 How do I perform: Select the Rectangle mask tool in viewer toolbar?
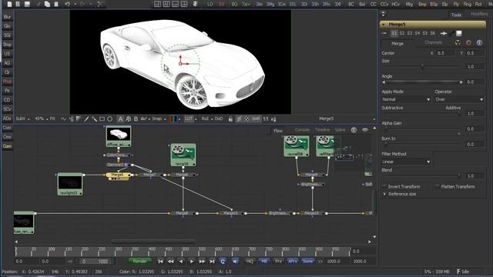[102, 119]
